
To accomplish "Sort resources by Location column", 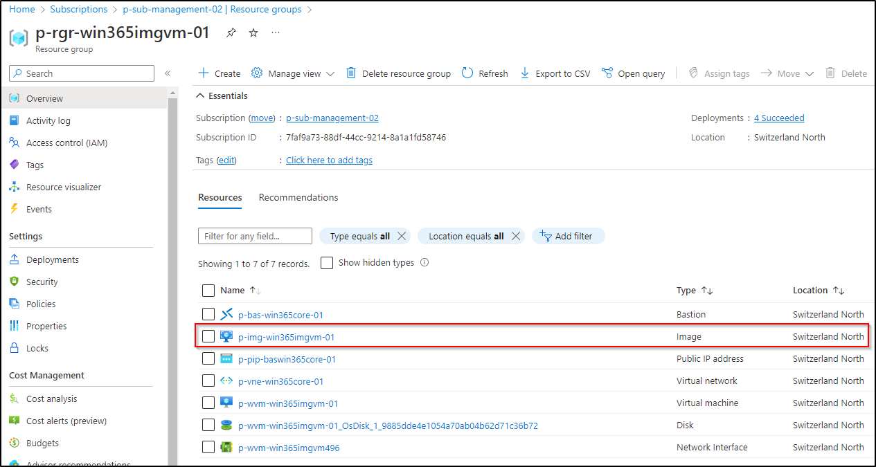I will tap(819, 291).
